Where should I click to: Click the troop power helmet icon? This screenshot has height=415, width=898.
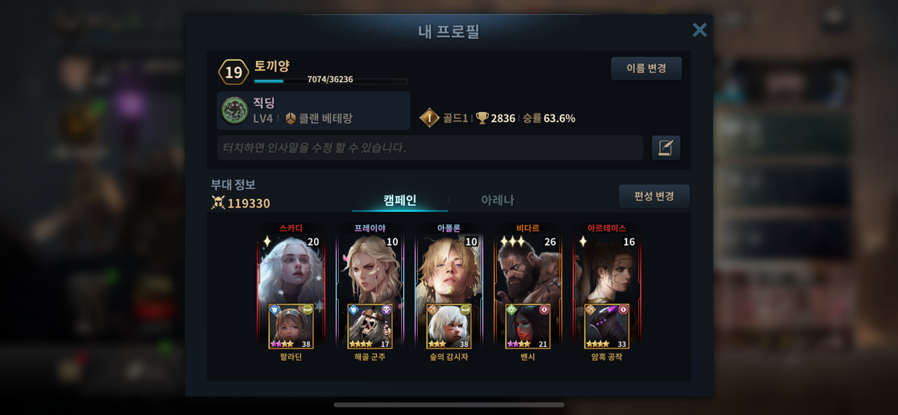click(218, 202)
